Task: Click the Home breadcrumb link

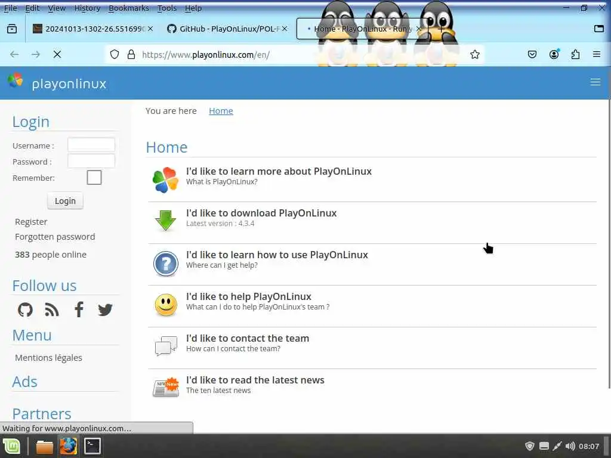Action: coord(221,111)
